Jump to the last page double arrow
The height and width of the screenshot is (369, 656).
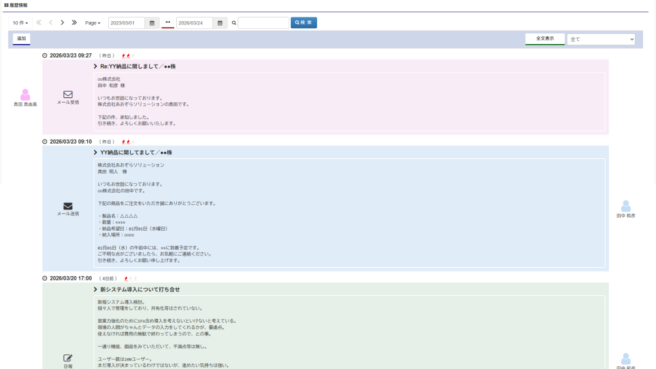pyautogui.click(x=74, y=22)
